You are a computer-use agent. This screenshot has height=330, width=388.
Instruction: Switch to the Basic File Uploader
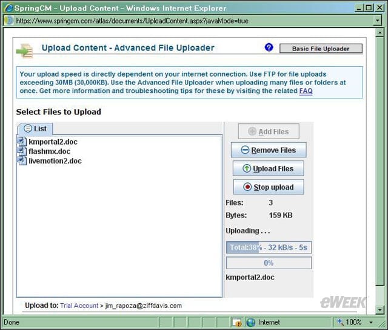tap(321, 49)
